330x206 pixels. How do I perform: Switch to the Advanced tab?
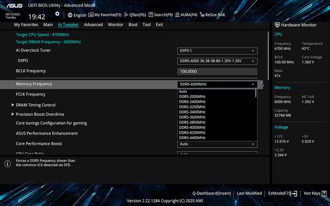pos(93,24)
